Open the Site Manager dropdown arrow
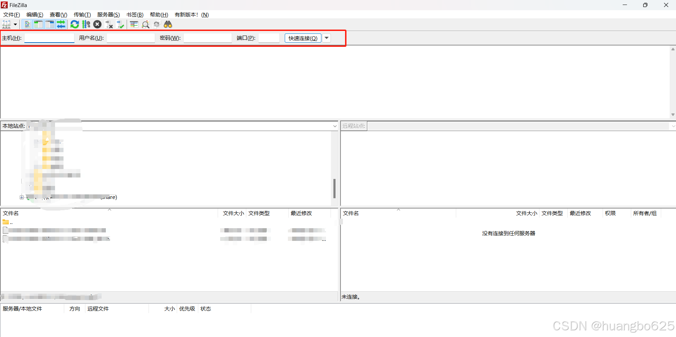 15,24
